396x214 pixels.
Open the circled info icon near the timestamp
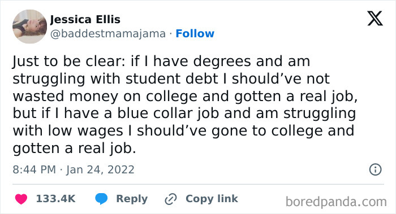click(375, 169)
